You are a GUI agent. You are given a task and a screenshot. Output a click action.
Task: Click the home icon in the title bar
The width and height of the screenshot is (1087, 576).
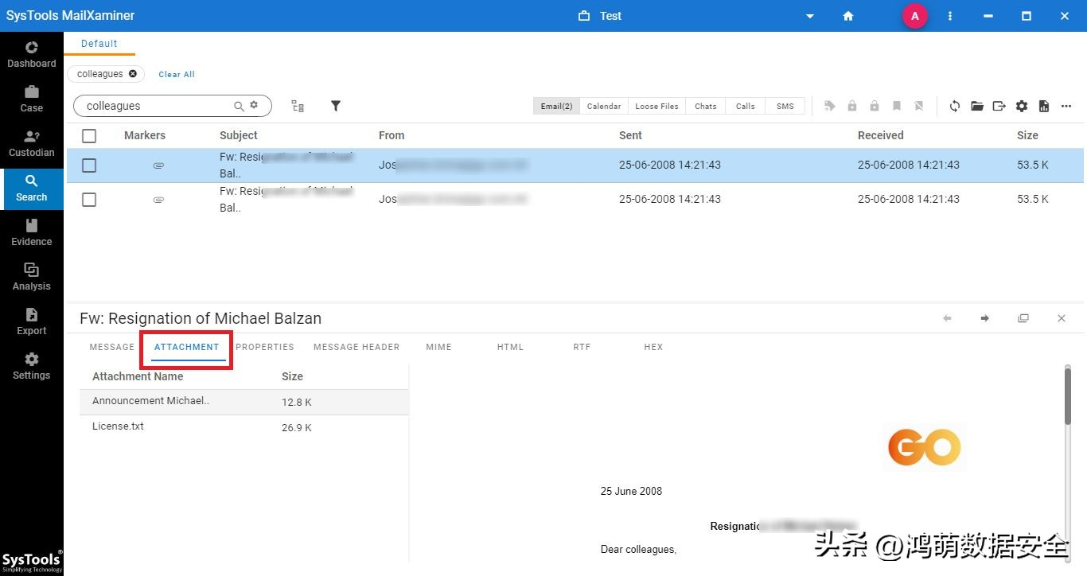848,16
